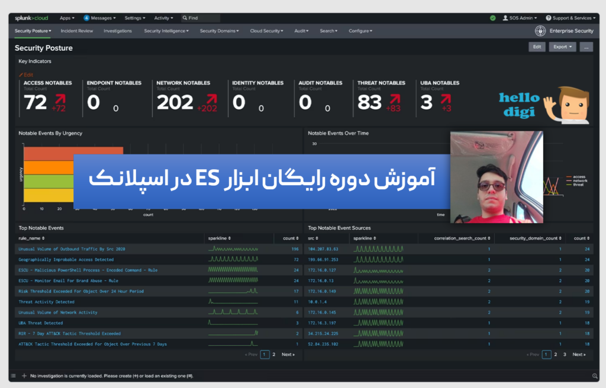Click the Access Notables count 72

coord(35,102)
